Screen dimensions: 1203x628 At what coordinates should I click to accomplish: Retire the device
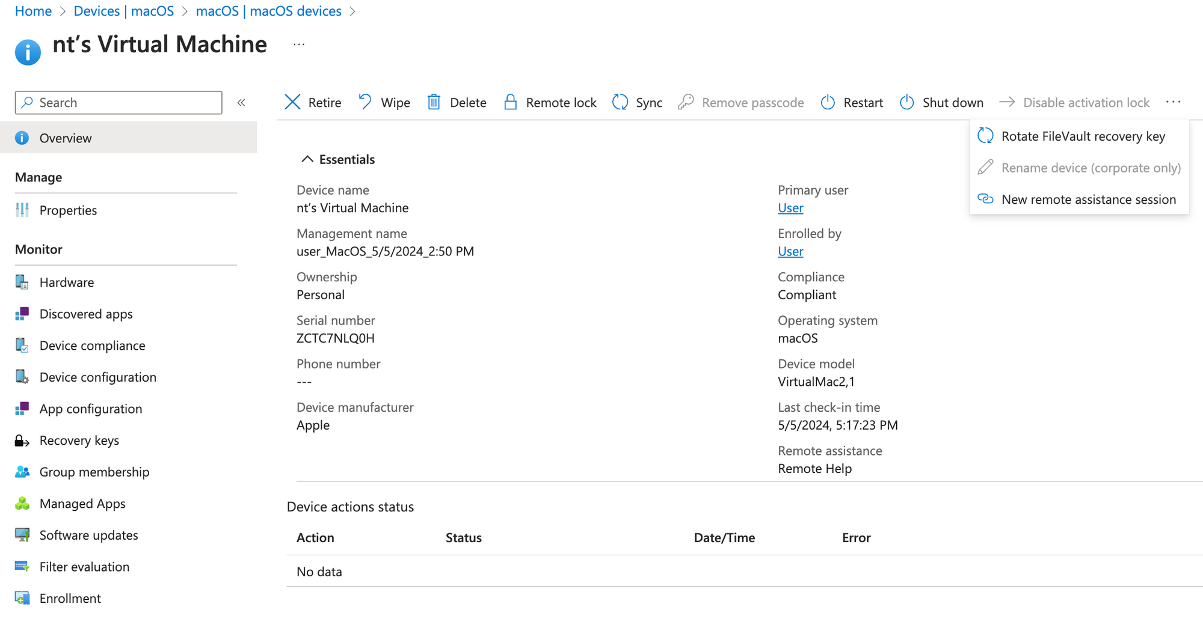pos(312,102)
